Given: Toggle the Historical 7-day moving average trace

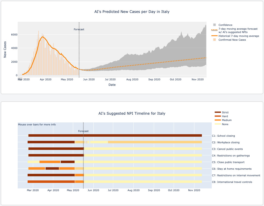Looking at the screenshot, I should point(239,36).
